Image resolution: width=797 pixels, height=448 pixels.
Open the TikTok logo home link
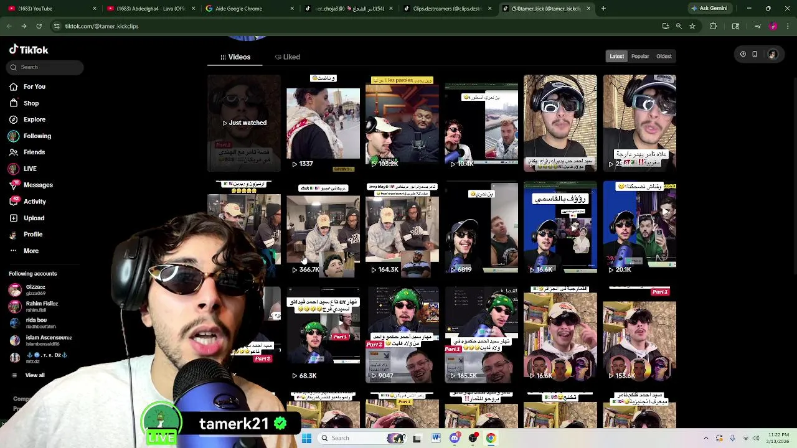coord(29,50)
